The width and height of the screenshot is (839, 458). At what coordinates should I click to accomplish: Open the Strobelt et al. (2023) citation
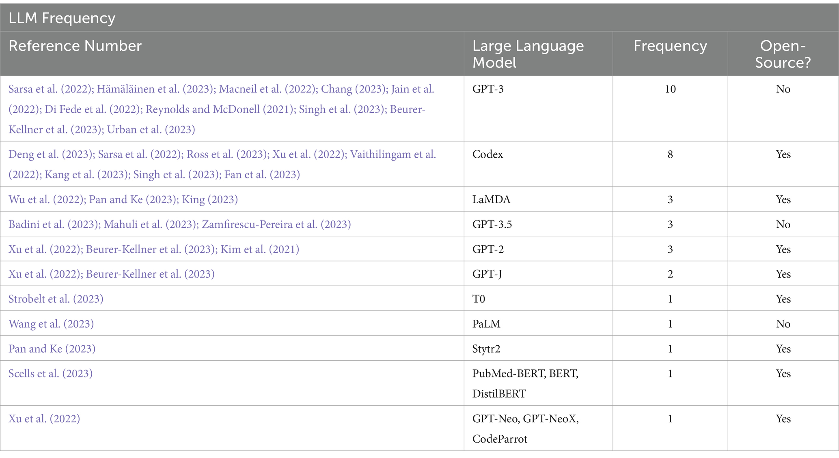click(56, 299)
